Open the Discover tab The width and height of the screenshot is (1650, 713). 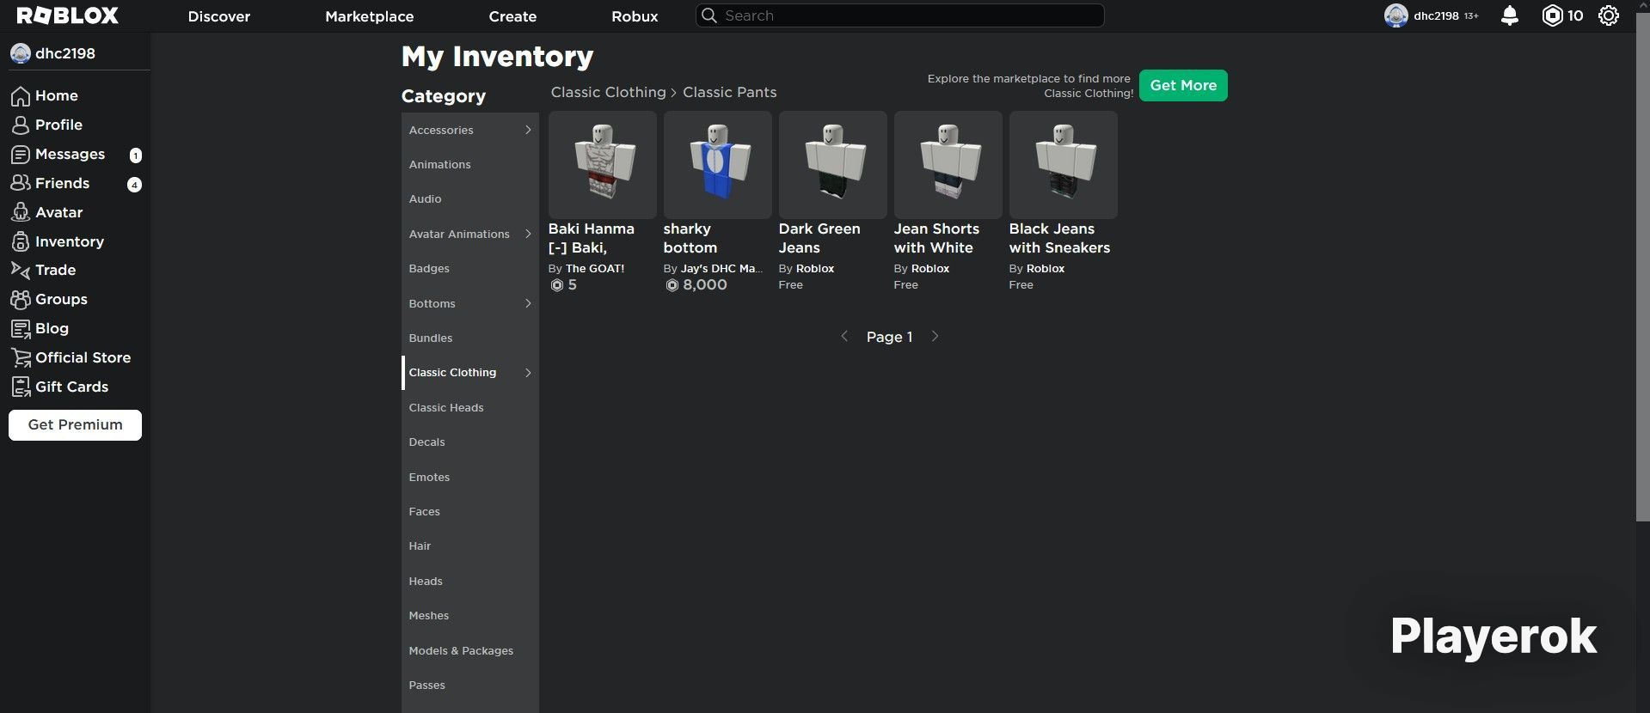click(219, 16)
